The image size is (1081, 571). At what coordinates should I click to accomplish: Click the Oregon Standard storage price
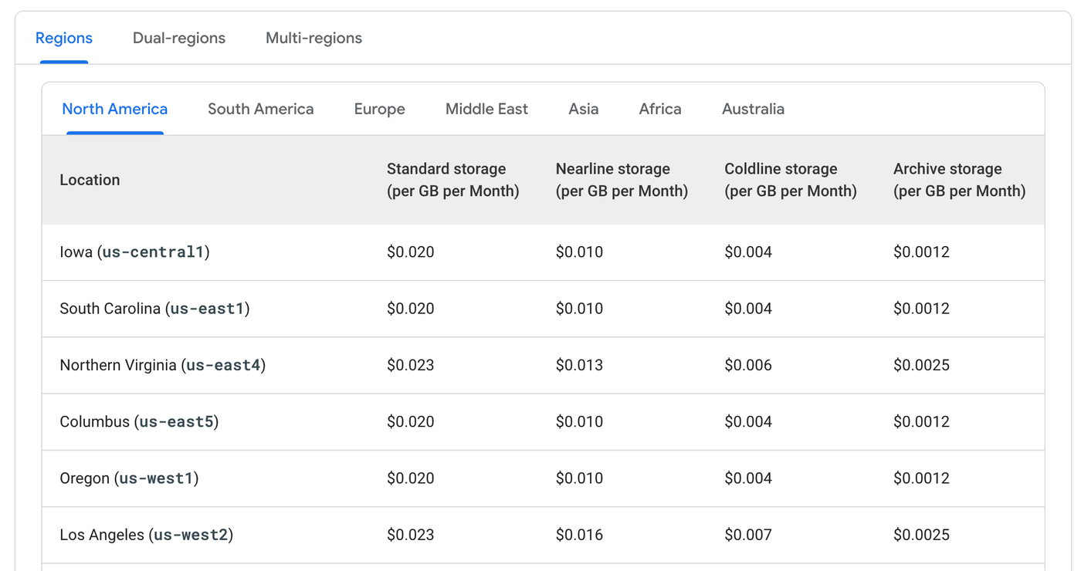(411, 478)
